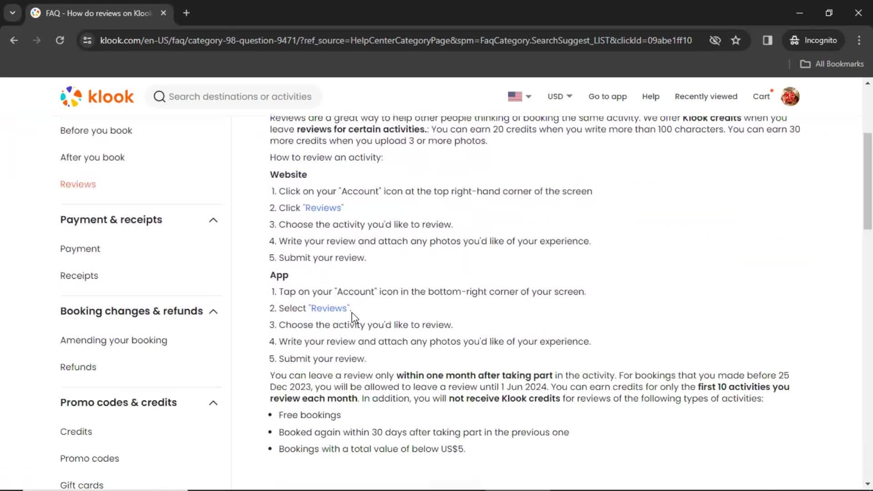Click the search bar icon
The image size is (873, 491).
click(x=159, y=96)
